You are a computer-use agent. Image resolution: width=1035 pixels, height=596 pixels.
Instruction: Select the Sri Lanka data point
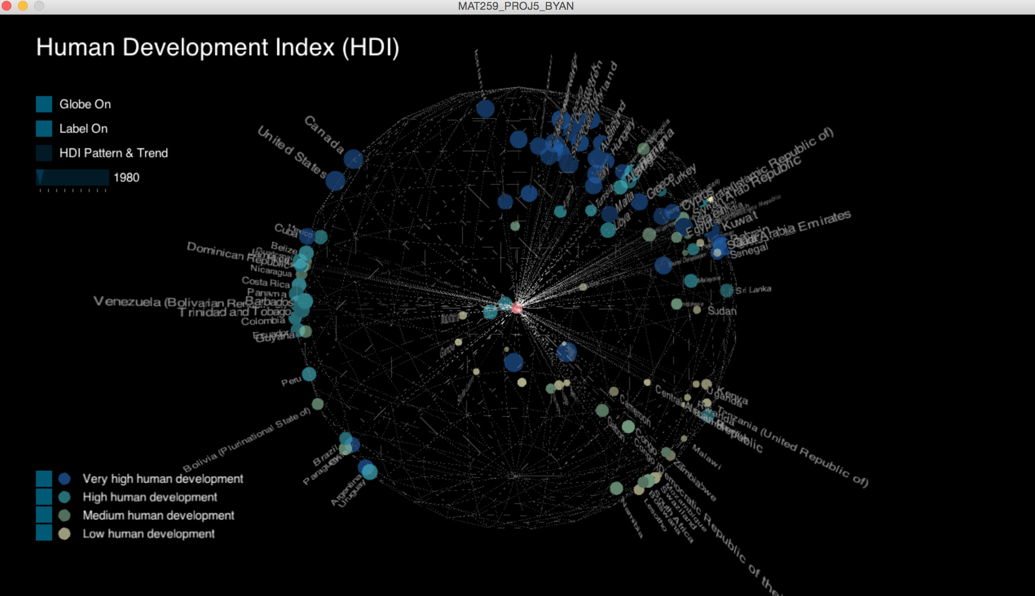click(727, 291)
